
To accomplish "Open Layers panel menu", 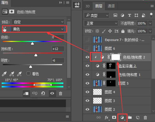I will 152,6.
